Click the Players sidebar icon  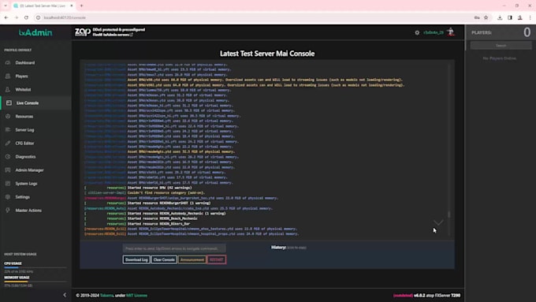point(8,76)
